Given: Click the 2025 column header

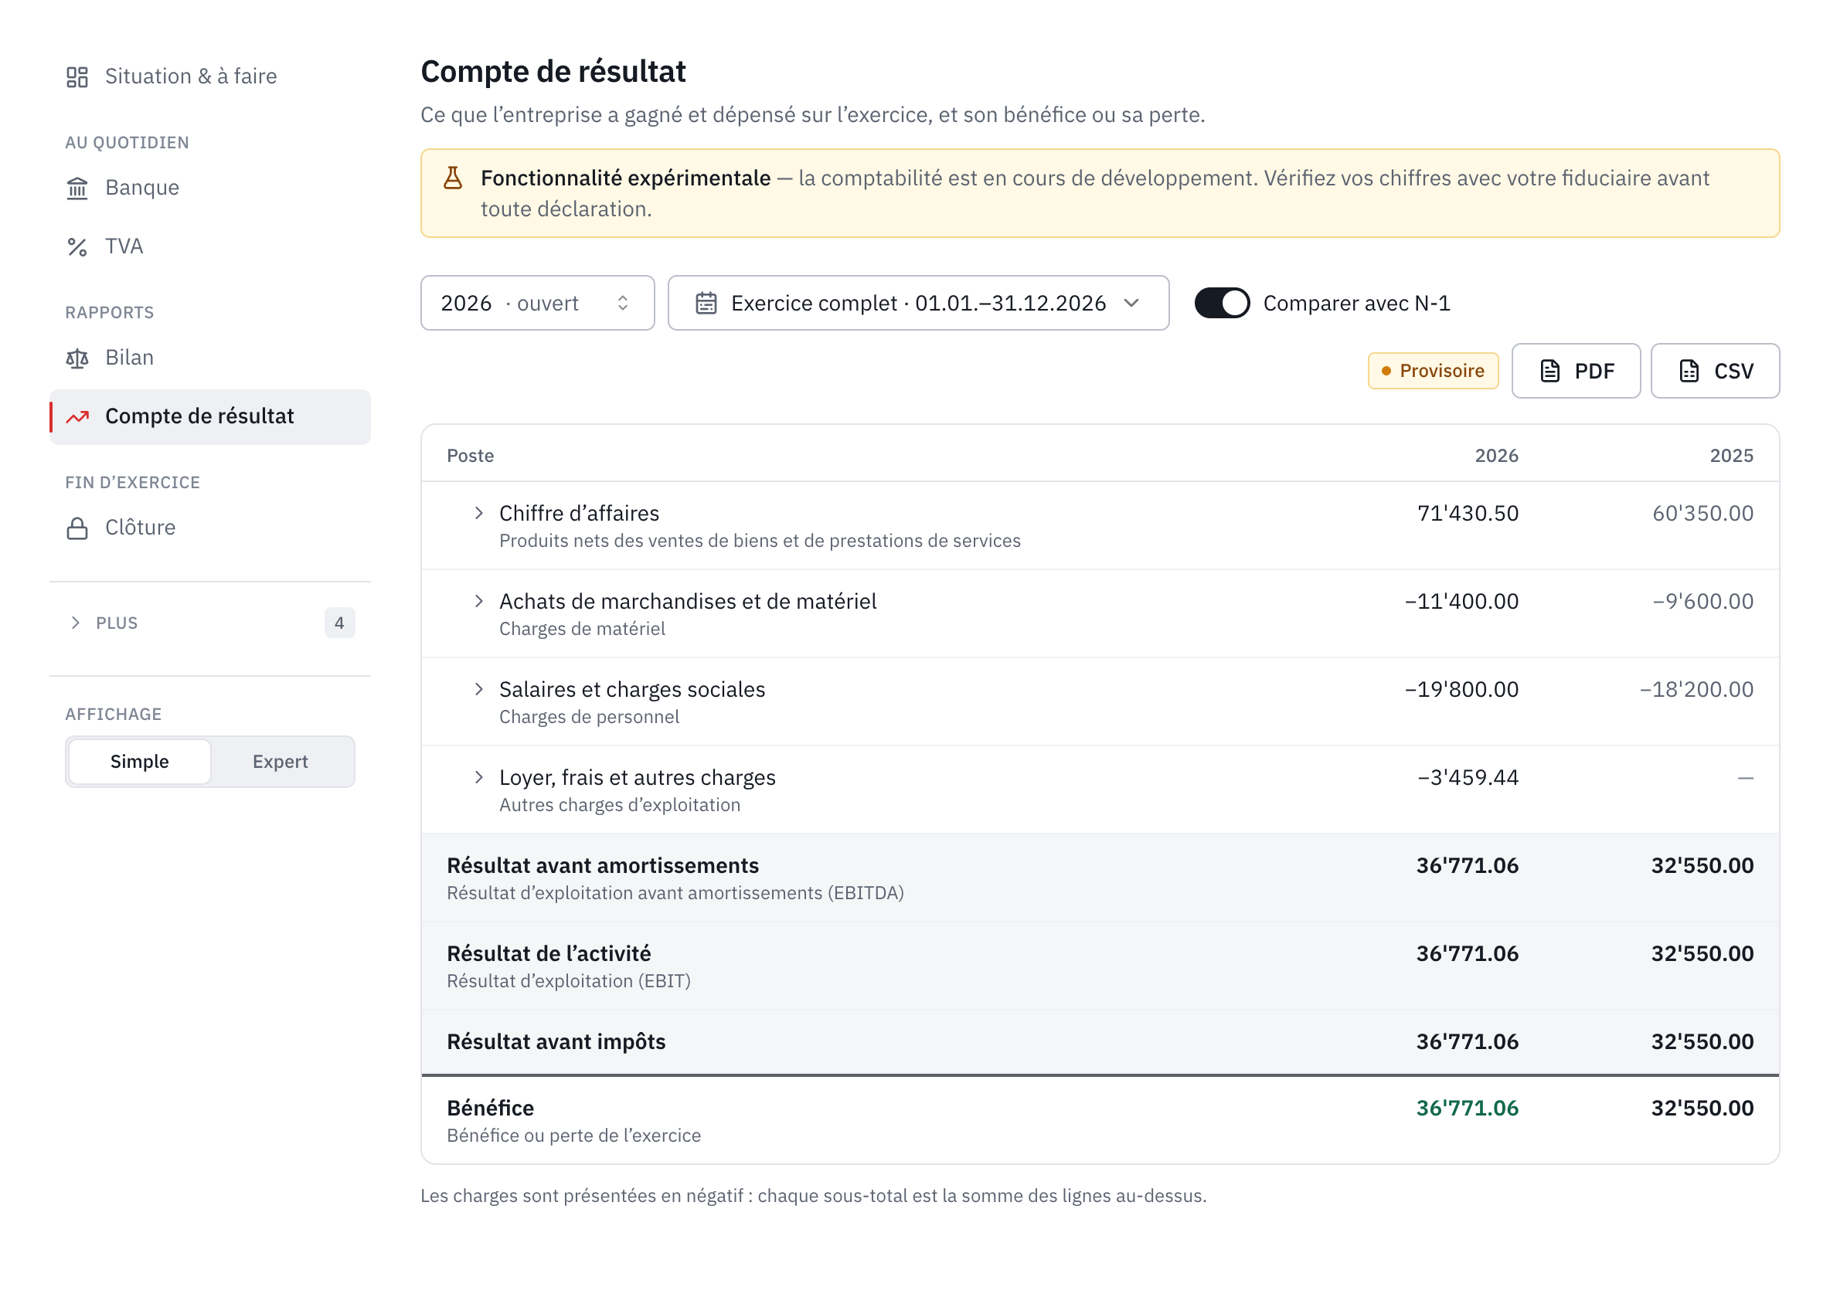Looking at the screenshot, I should coord(1731,455).
